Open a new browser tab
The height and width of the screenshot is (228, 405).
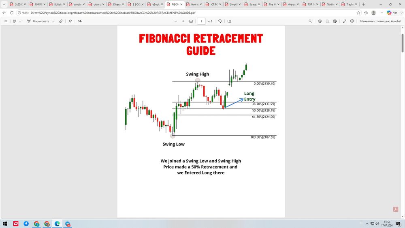coord(364,4)
